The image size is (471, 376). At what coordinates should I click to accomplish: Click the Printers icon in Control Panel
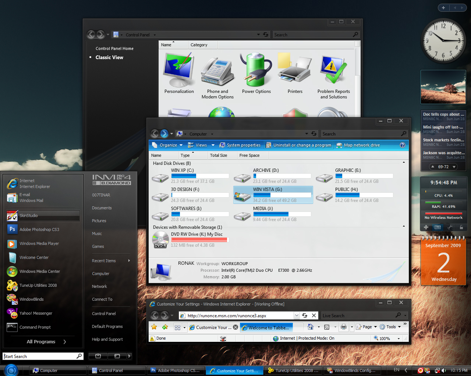click(x=295, y=73)
